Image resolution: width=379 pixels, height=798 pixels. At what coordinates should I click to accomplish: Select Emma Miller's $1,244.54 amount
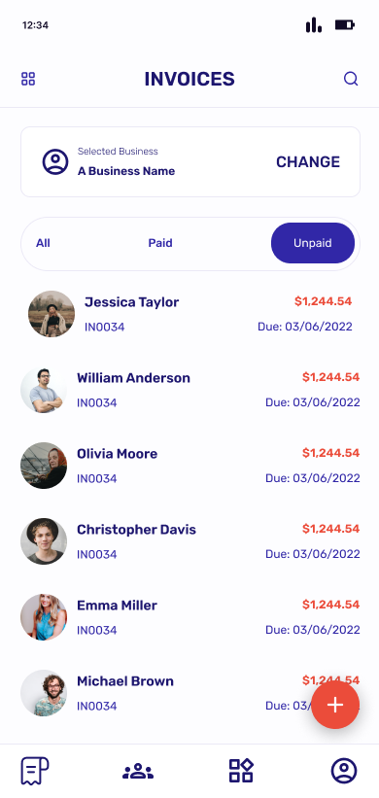tap(330, 605)
